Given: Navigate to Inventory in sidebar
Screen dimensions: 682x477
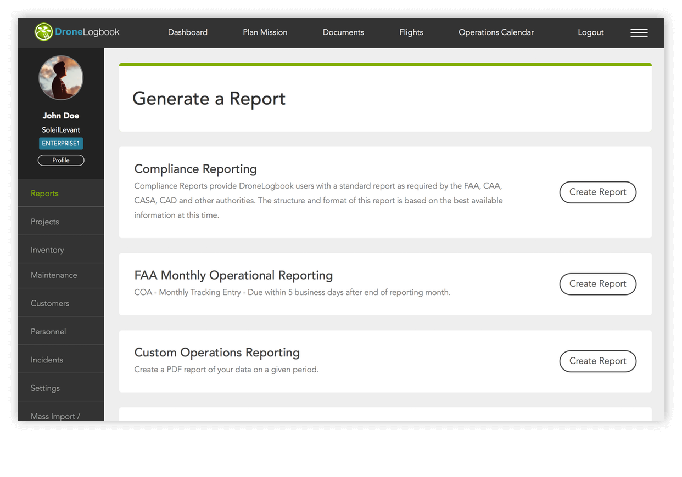Looking at the screenshot, I should (47, 250).
